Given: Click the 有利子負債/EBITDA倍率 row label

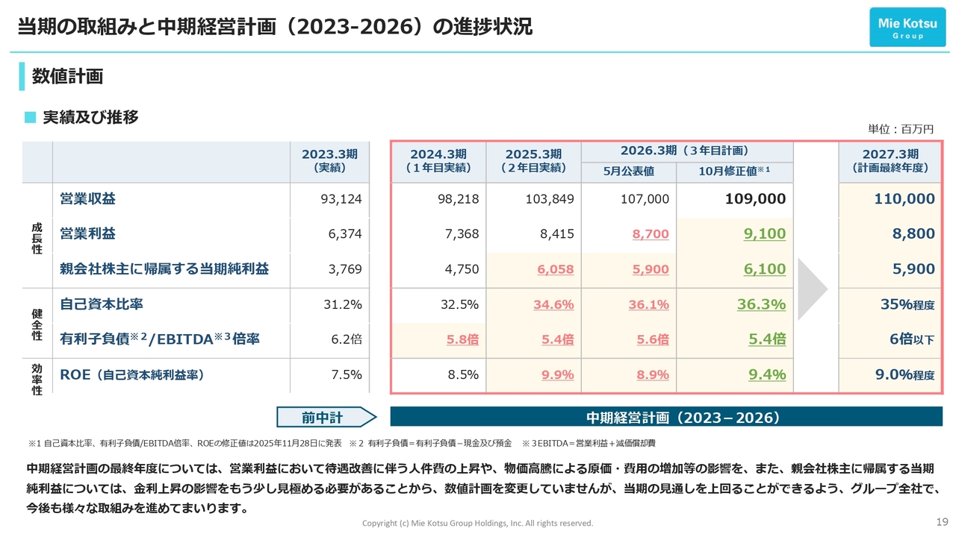Looking at the screenshot, I should pos(160,339).
